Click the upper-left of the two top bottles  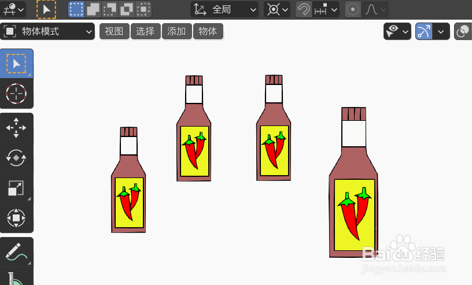pos(194,128)
